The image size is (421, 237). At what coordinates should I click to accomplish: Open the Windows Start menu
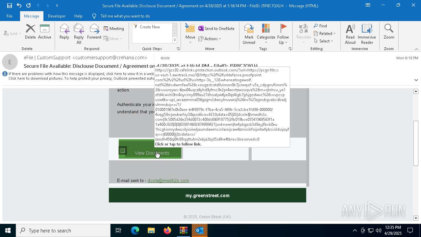pos(8,230)
